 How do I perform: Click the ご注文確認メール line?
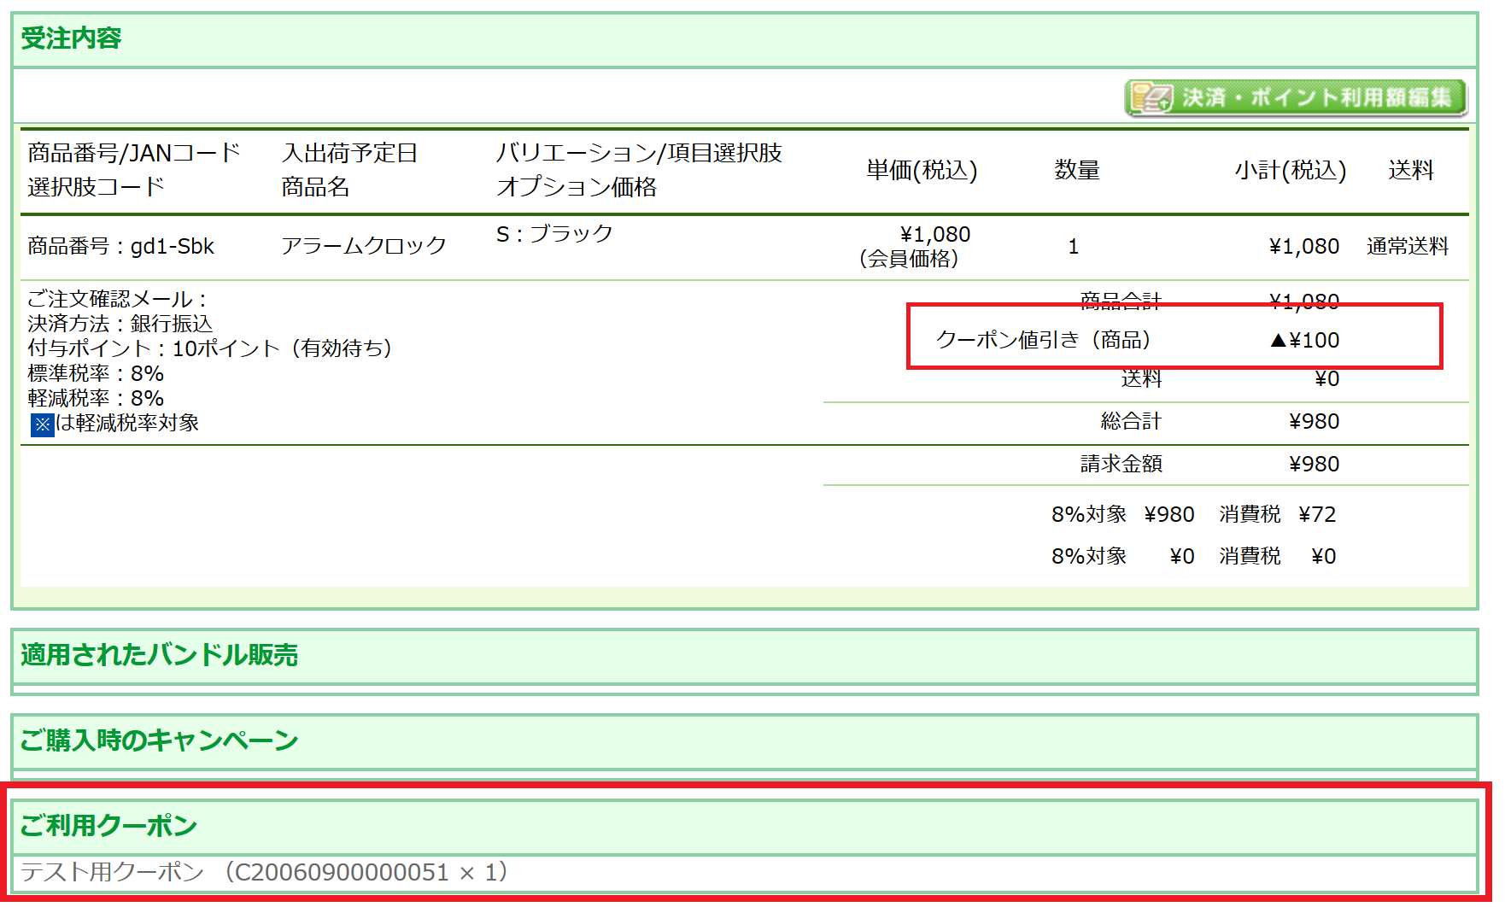(x=118, y=300)
